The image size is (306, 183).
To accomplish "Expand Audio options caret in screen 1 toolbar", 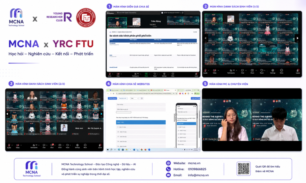I will coord(112,74).
